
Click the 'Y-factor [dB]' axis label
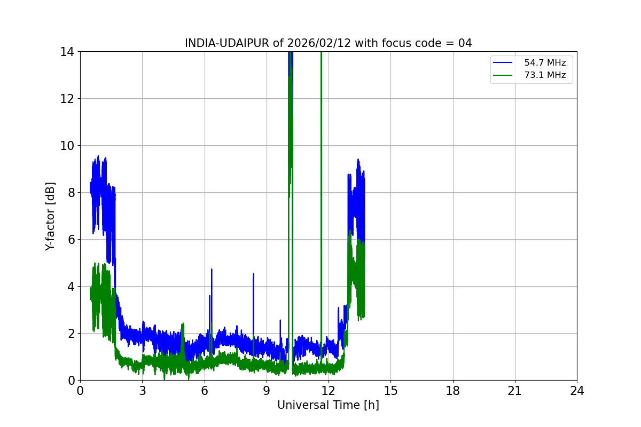point(50,216)
